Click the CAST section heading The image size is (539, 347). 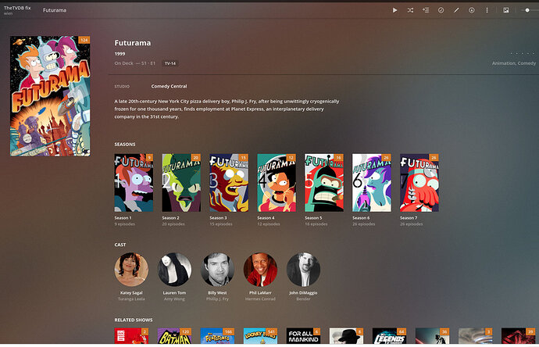pos(120,245)
